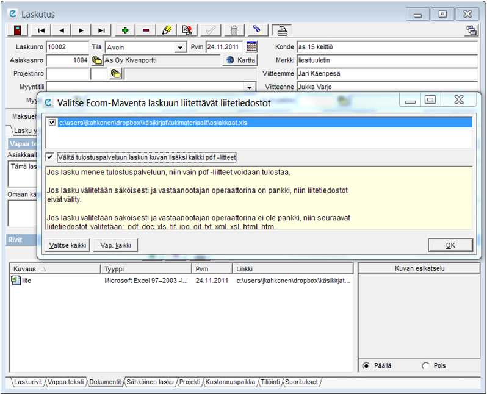Click the greyed trash can toolbar icon
Screen dimensions: 487x394
point(234,30)
